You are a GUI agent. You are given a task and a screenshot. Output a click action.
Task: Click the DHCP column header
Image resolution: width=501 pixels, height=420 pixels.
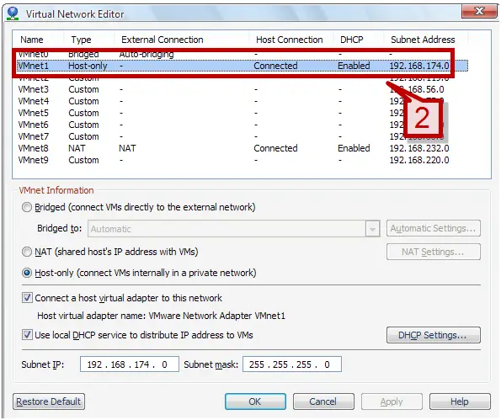pos(352,40)
